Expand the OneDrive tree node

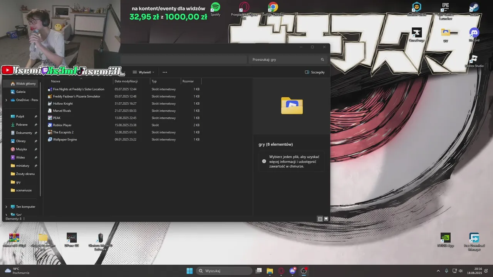(x=6, y=100)
